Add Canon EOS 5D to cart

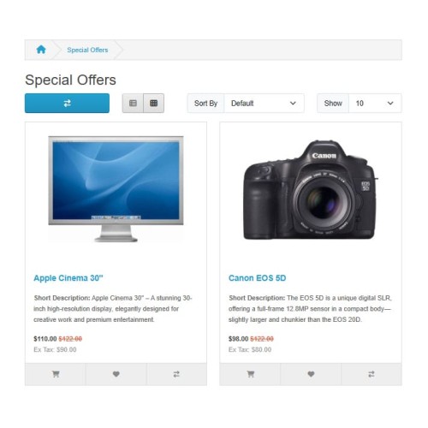tap(251, 374)
